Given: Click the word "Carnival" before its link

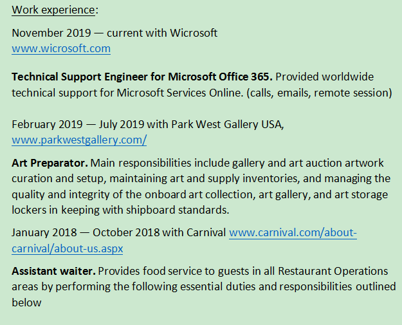Looking at the screenshot, I should click(x=205, y=232).
